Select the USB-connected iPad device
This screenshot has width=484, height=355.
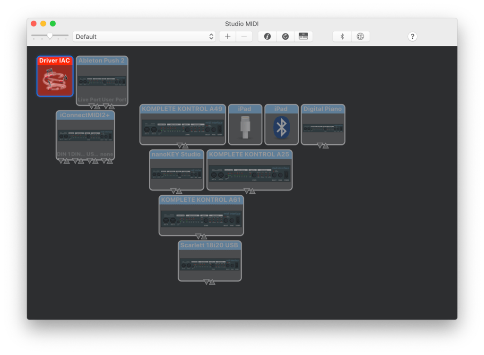click(245, 124)
